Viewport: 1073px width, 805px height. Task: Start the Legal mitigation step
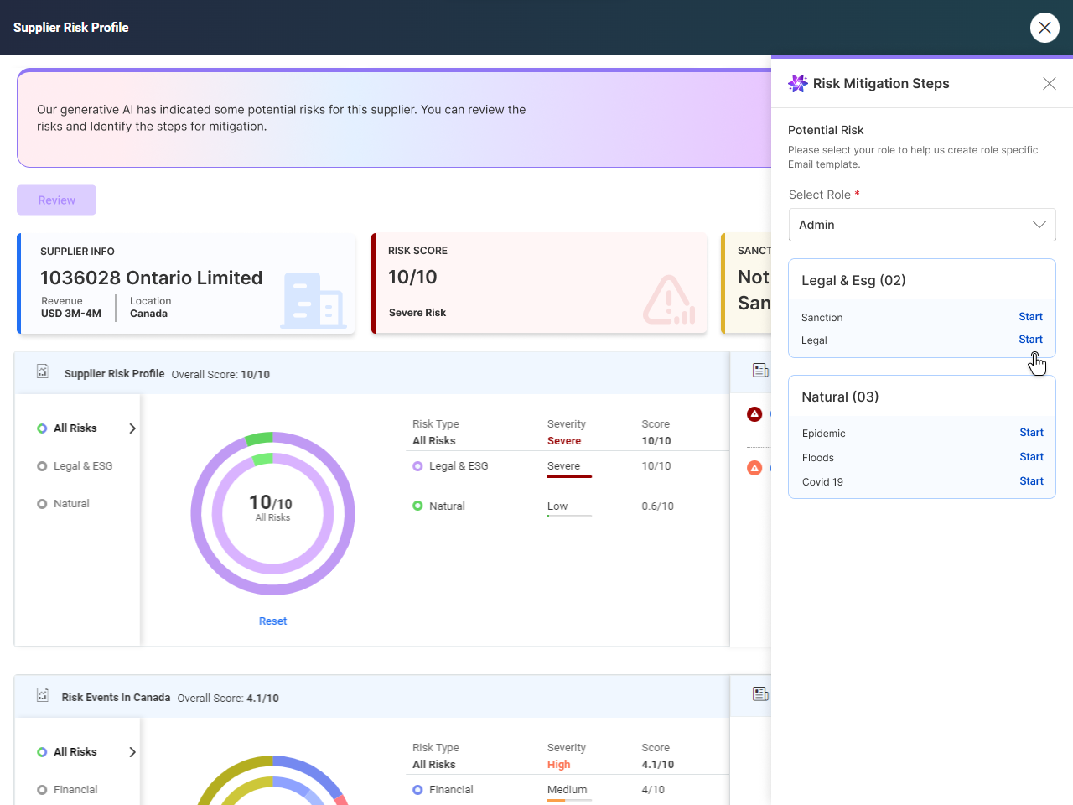coord(1030,340)
